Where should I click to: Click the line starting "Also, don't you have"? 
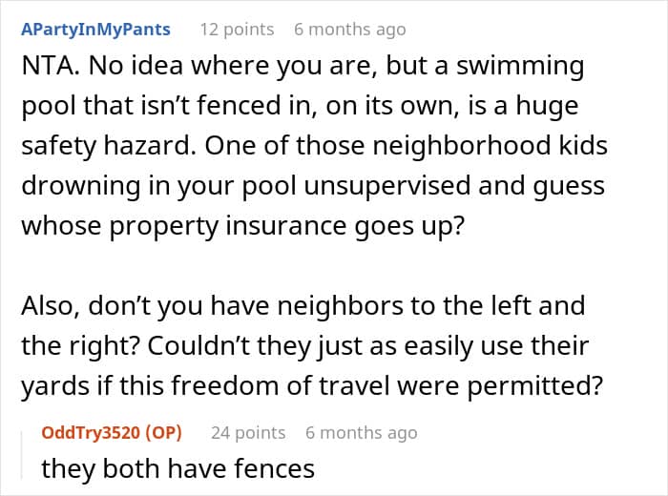coord(303,305)
